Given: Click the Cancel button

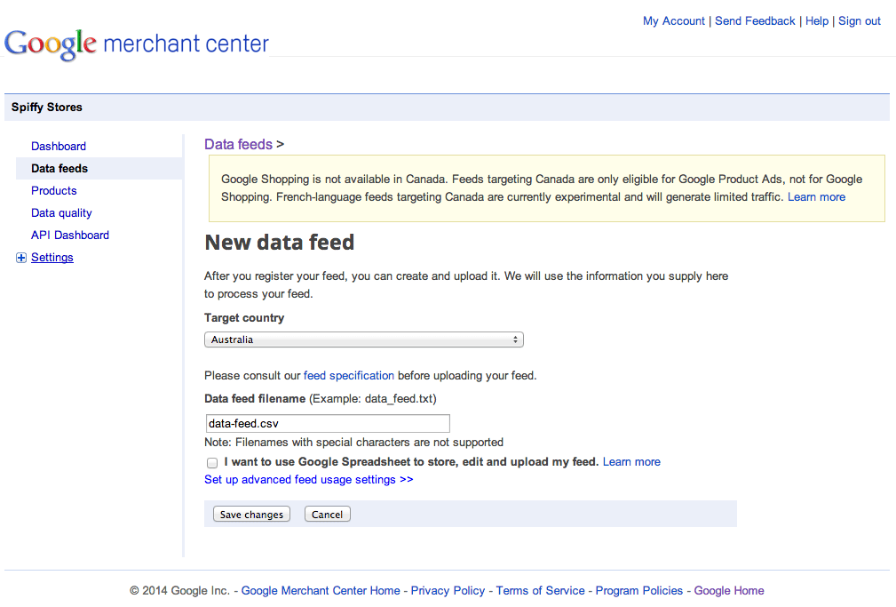Looking at the screenshot, I should pyautogui.click(x=328, y=515).
